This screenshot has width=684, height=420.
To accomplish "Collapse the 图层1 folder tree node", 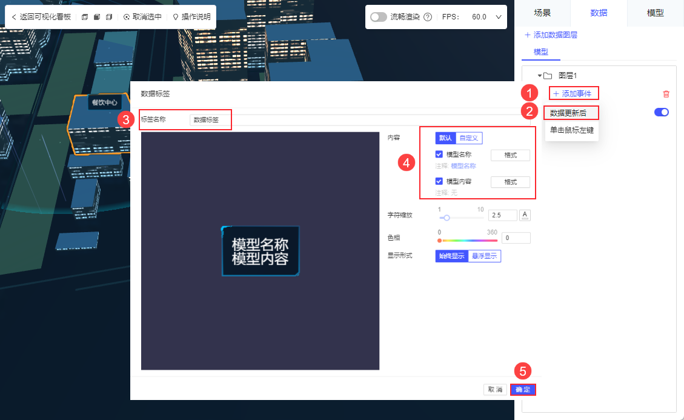I will tap(540, 76).
